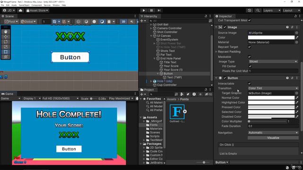Open the Pressed Color swatch
This screenshot has width=303, height=170.
pyautogui.click(x=271, y=107)
